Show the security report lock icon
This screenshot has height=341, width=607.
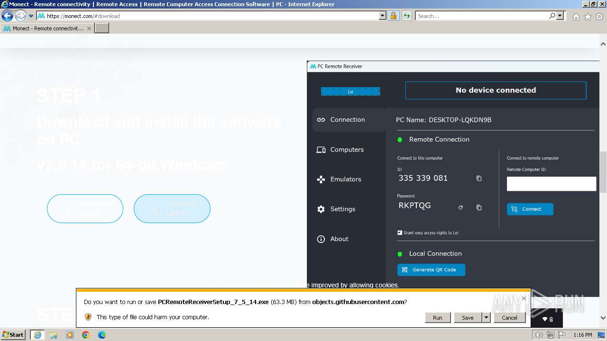393,16
